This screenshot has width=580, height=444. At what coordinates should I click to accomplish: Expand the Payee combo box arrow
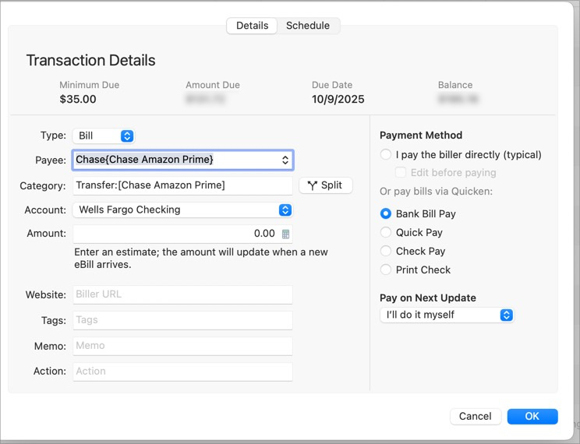[285, 160]
